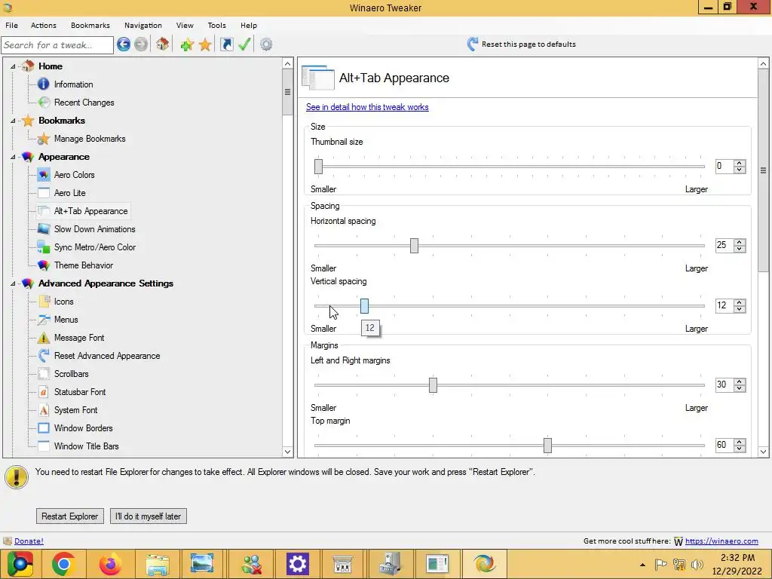Image resolution: width=772 pixels, height=579 pixels.
Task: Collapse the Bookmarks tree node
Action: point(13,121)
